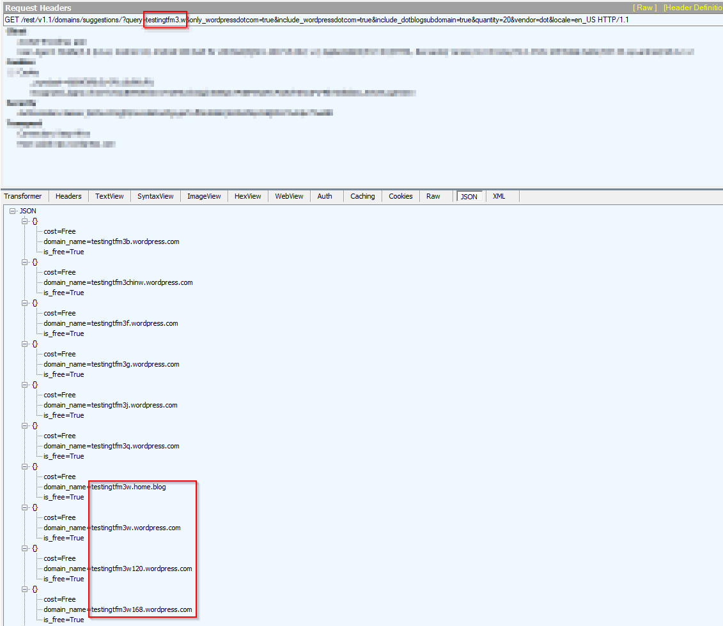
Task: Select domain_name=testingtfm3chinw.wordpress.com row
Action: point(118,282)
